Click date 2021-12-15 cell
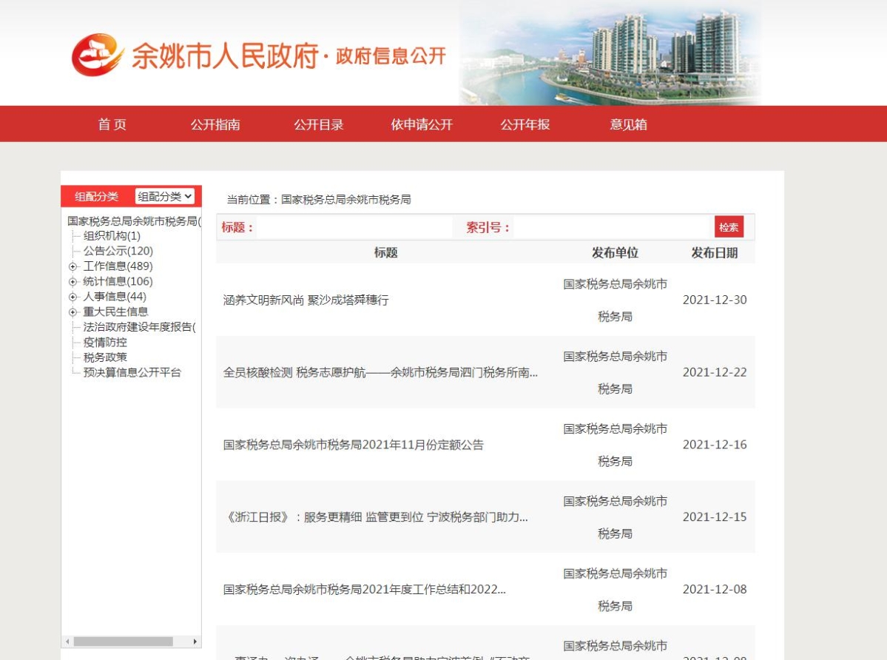887x660 pixels. (715, 517)
